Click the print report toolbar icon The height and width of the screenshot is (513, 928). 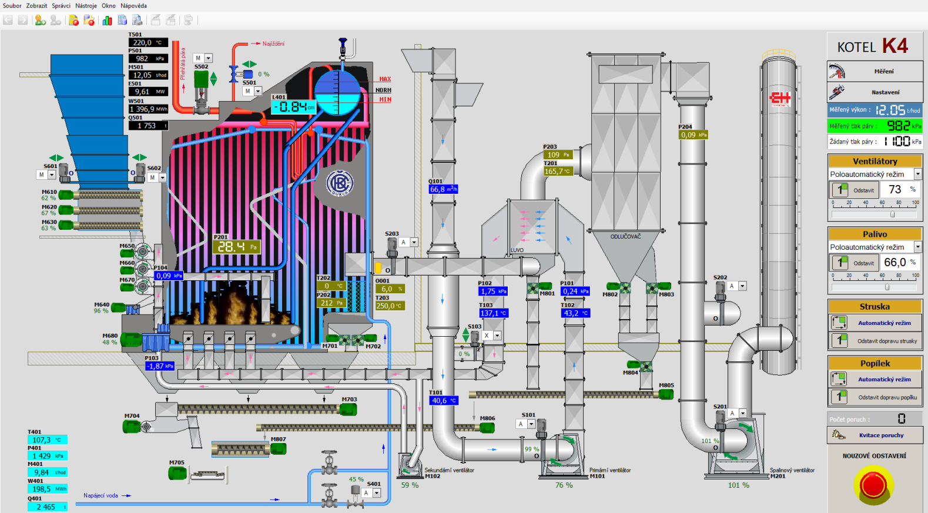click(x=137, y=21)
